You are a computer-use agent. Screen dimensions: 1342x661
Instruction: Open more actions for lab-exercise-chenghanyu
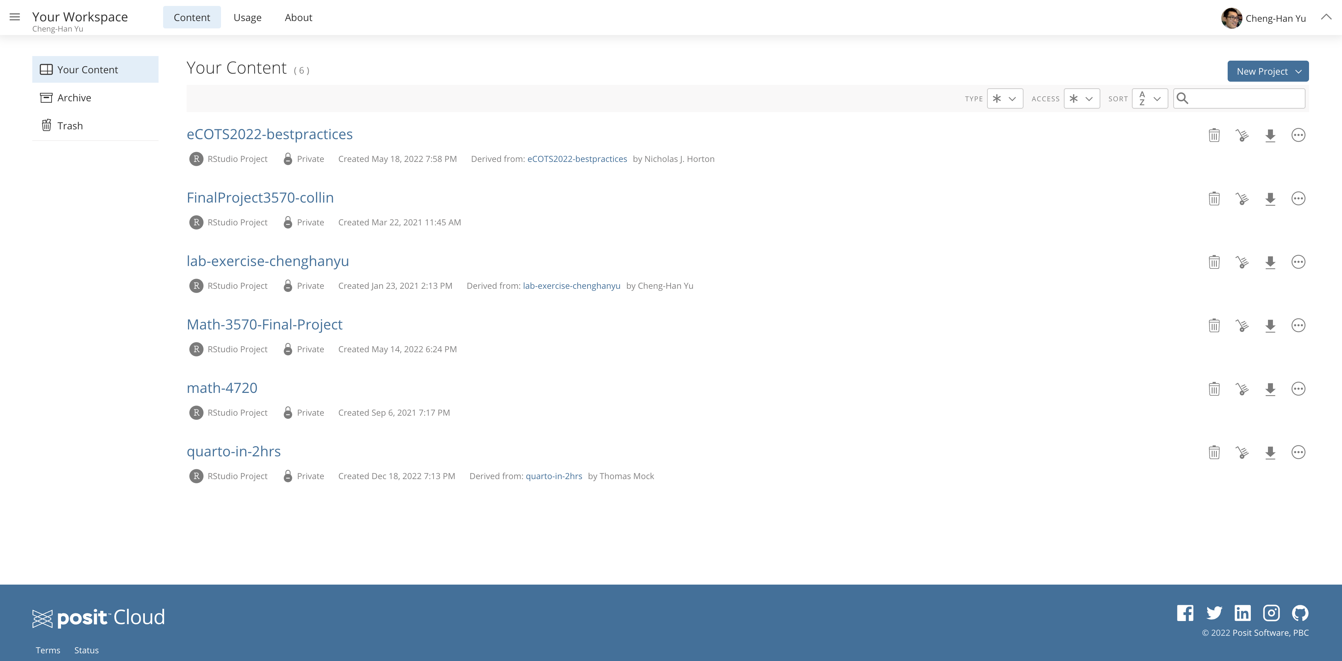(x=1298, y=262)
